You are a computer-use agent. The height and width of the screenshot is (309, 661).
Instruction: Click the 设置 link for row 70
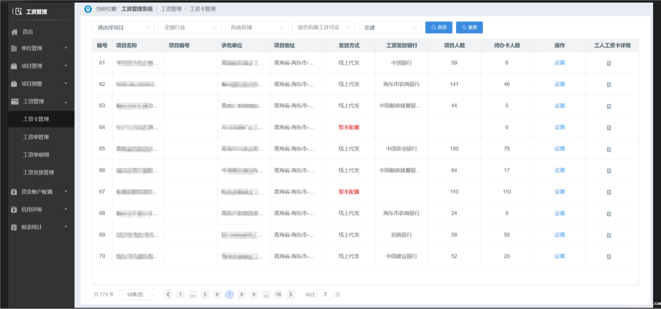tap(559, 256)
